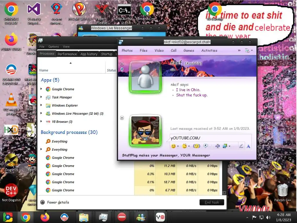
Task: Click Games in chat toolbar
Action: [189, 51]
